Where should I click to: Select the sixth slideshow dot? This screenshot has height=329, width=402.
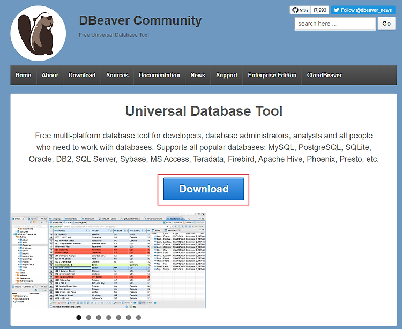[129, 317]
